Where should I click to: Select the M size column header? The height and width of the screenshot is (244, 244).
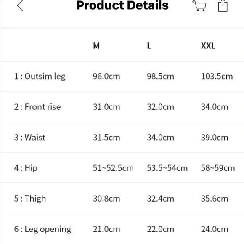pyautogui.click(x=96, y=46)
